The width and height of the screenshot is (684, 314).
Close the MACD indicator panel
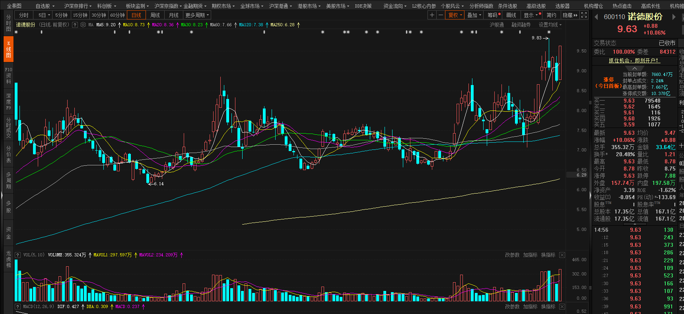[562, 306]
